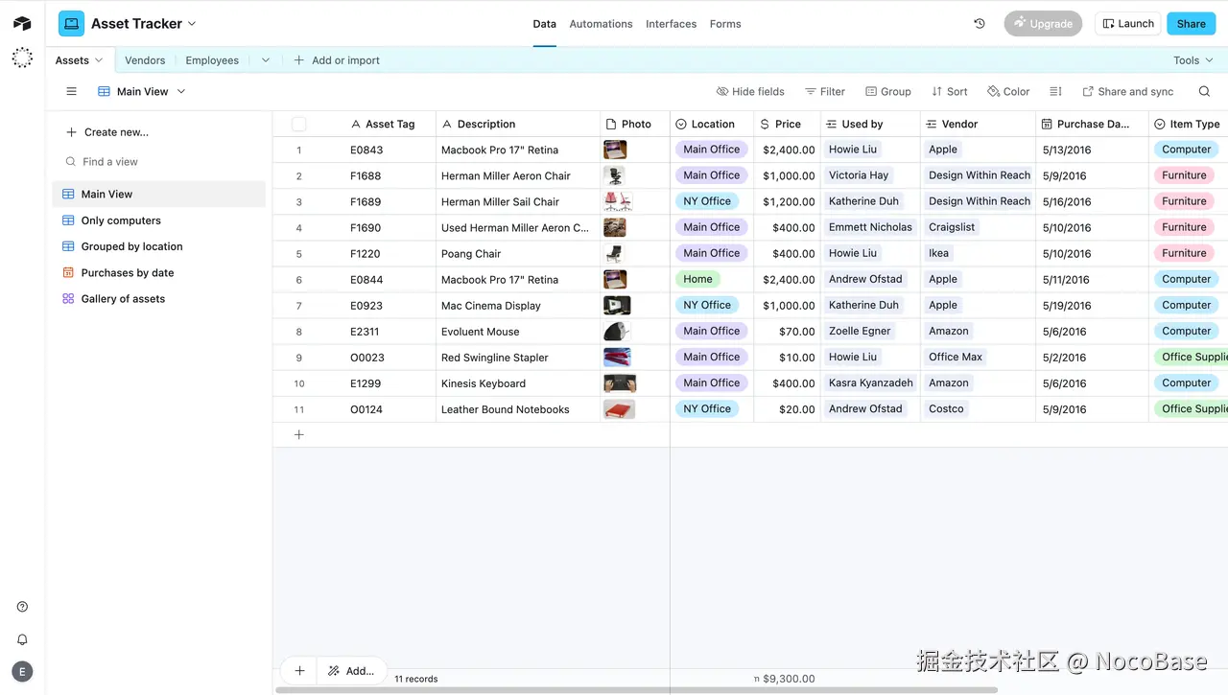
Task: Click the Find a view search field
Action: tap(158, 162)
